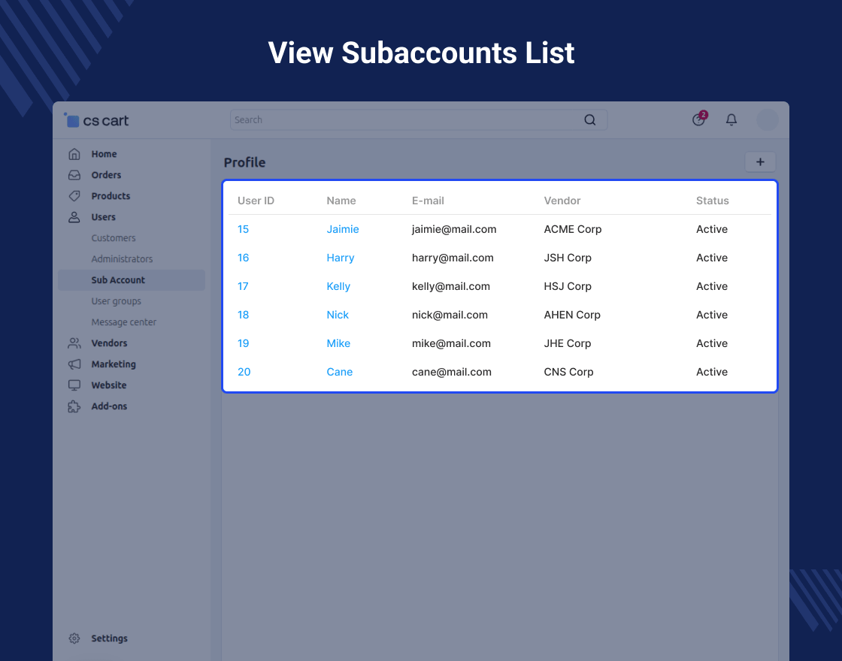Open user ID 19 link
This screenshot has width=842, height=661.
pyautogui.click(x=244, y=343)
